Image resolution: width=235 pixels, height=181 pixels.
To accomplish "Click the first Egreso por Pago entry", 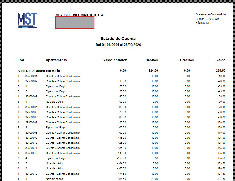I will coord(54,86).
